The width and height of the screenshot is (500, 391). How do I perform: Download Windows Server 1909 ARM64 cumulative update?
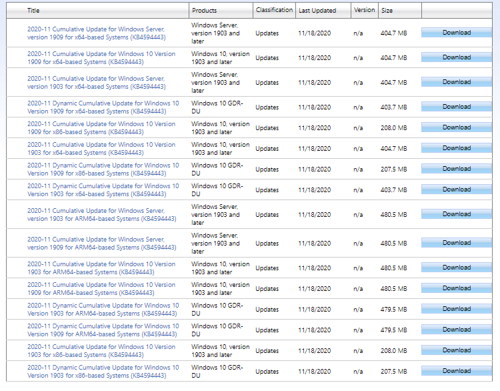457,243
